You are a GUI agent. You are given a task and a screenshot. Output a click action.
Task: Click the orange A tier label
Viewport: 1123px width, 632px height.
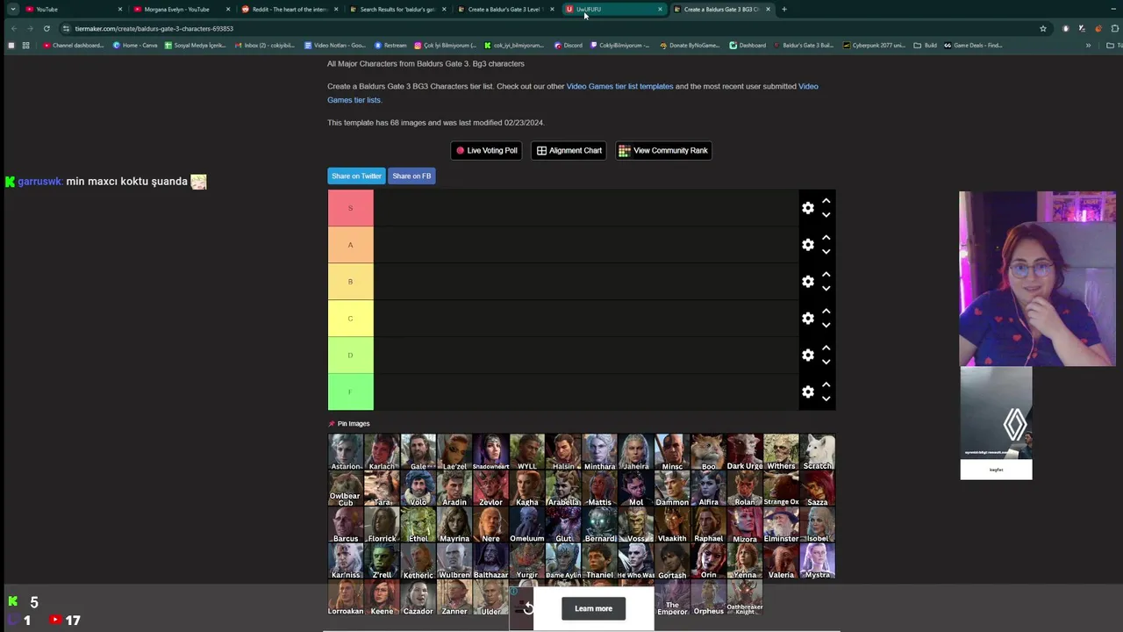[350, 245]
